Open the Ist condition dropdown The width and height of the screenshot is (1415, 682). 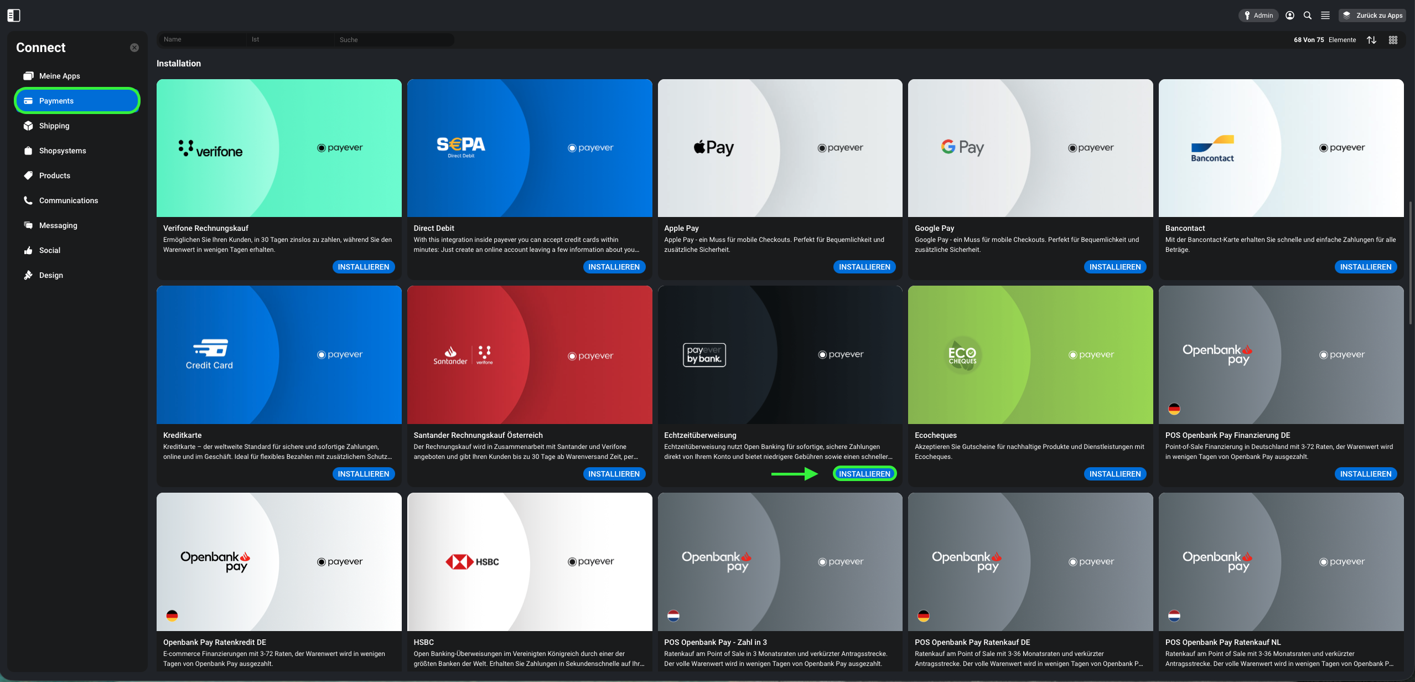(290, 39)
